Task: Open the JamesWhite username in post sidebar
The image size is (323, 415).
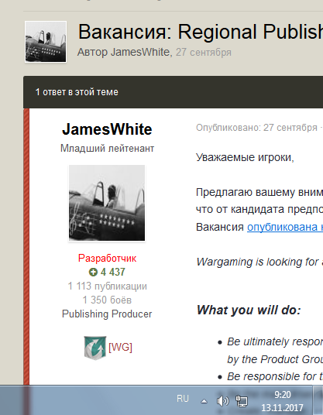Action: (x=107, y=129)
